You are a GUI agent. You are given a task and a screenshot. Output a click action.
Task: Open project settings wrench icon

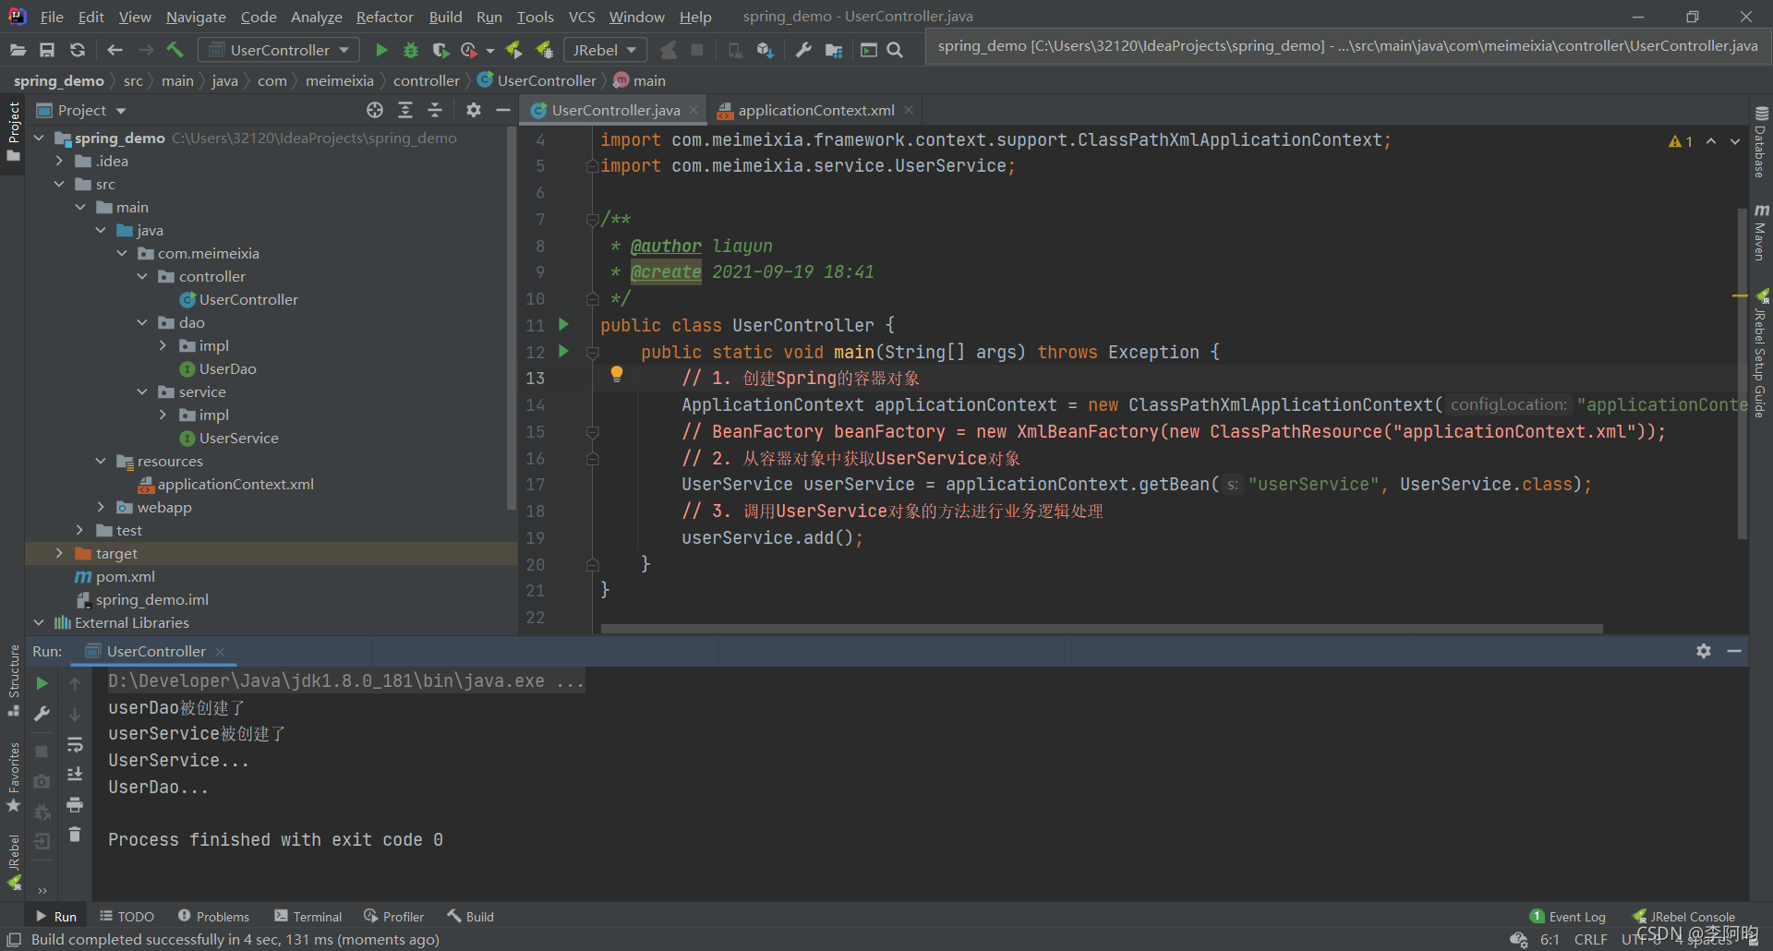(x=803, y=50)
